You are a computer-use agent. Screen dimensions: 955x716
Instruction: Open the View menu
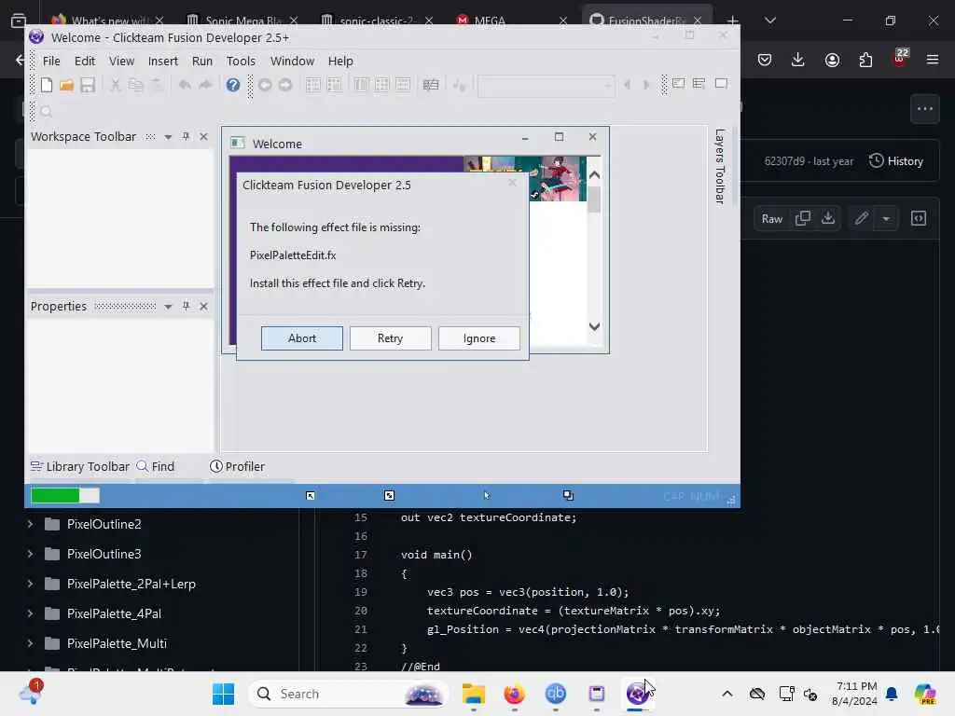pos(121,61)
